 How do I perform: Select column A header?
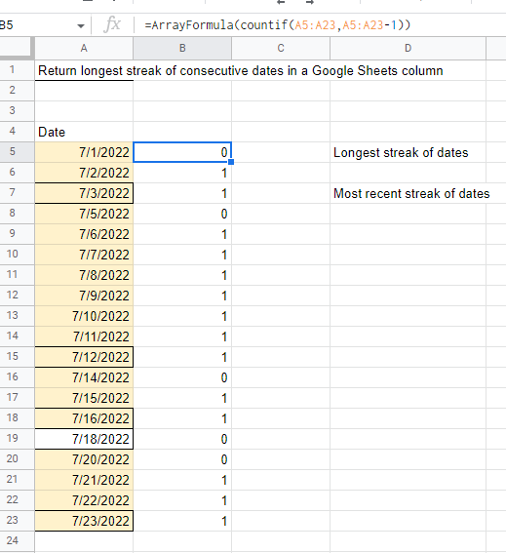point(84,48)
